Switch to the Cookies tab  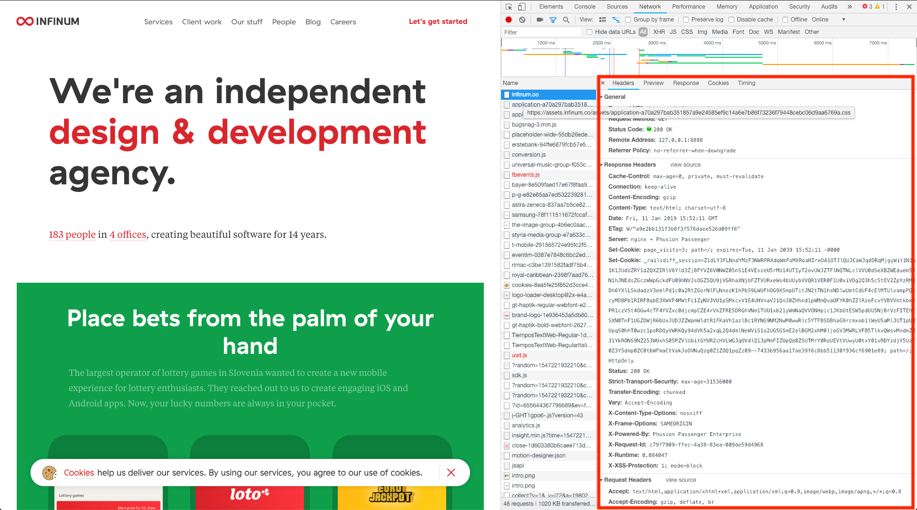(x=718, y=83)
